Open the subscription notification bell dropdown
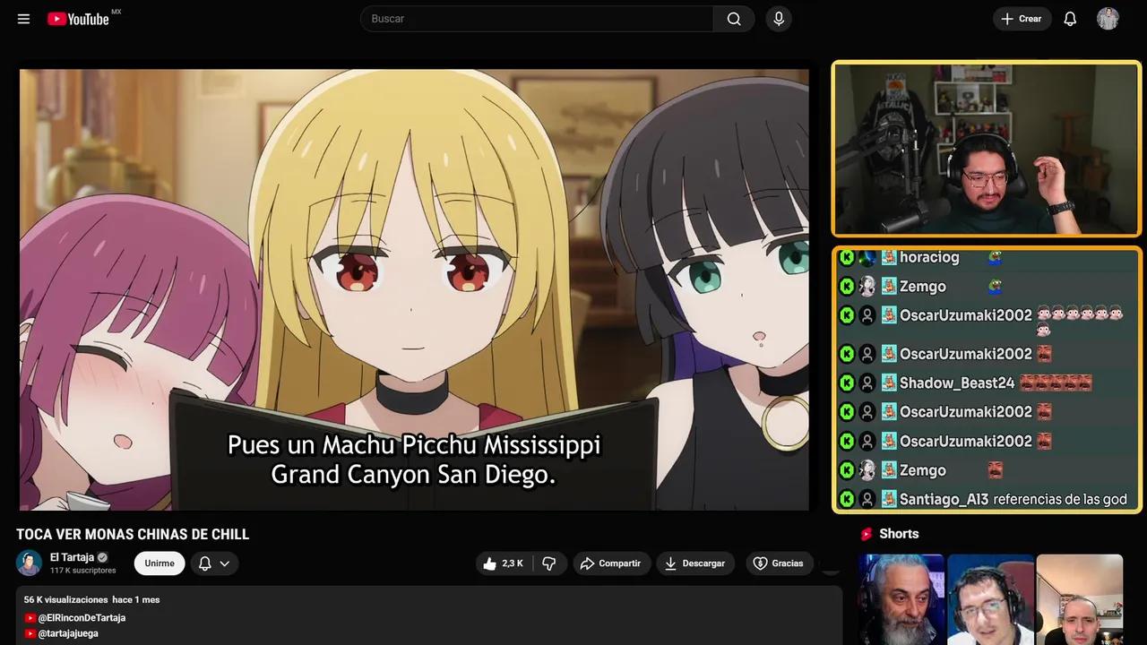Screen dimensions: 1147x645 [x=214, y=563]
